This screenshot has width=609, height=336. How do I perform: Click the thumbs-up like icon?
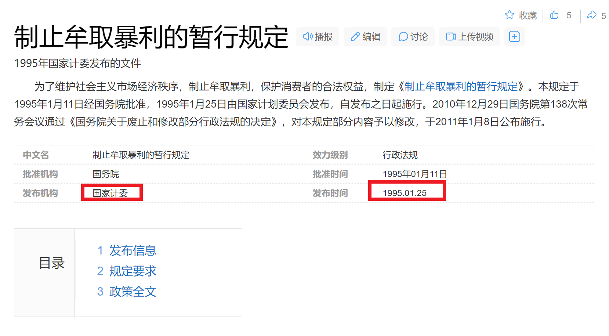coord(554,15)
